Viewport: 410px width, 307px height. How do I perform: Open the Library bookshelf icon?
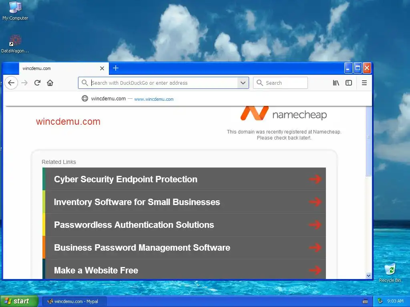coord(336,83)
